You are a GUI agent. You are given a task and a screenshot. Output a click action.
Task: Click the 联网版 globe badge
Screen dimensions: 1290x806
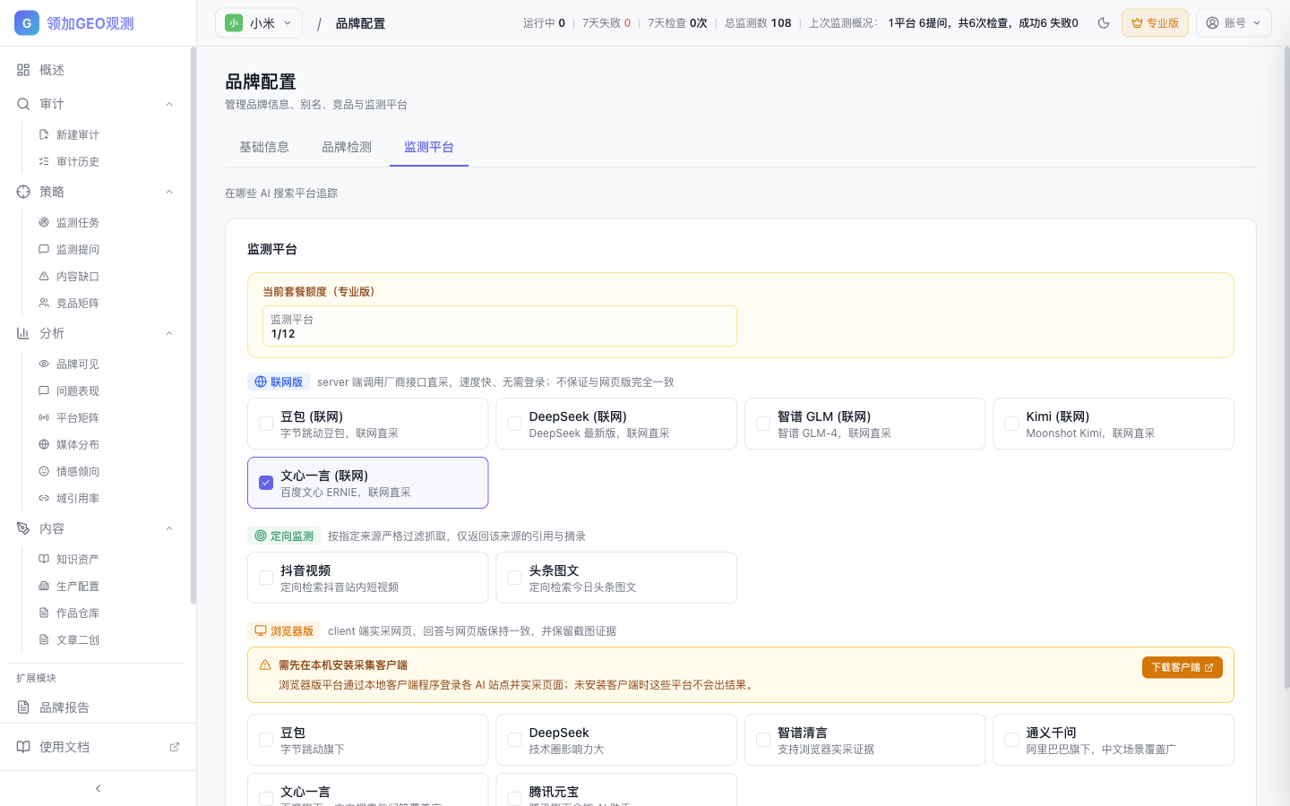279,382
